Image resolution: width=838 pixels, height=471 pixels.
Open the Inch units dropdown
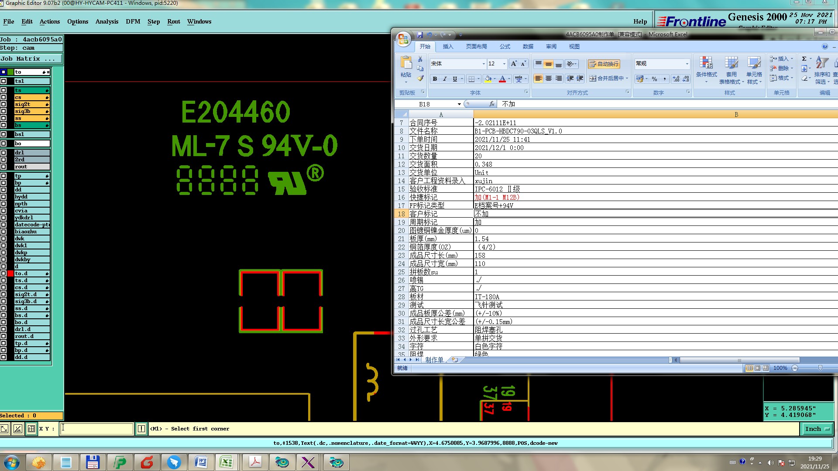click(817, 429)
